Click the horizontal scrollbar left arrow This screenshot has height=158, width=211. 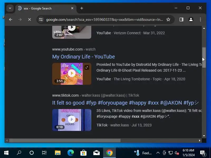pyautogui.click(x=7, y=141)
